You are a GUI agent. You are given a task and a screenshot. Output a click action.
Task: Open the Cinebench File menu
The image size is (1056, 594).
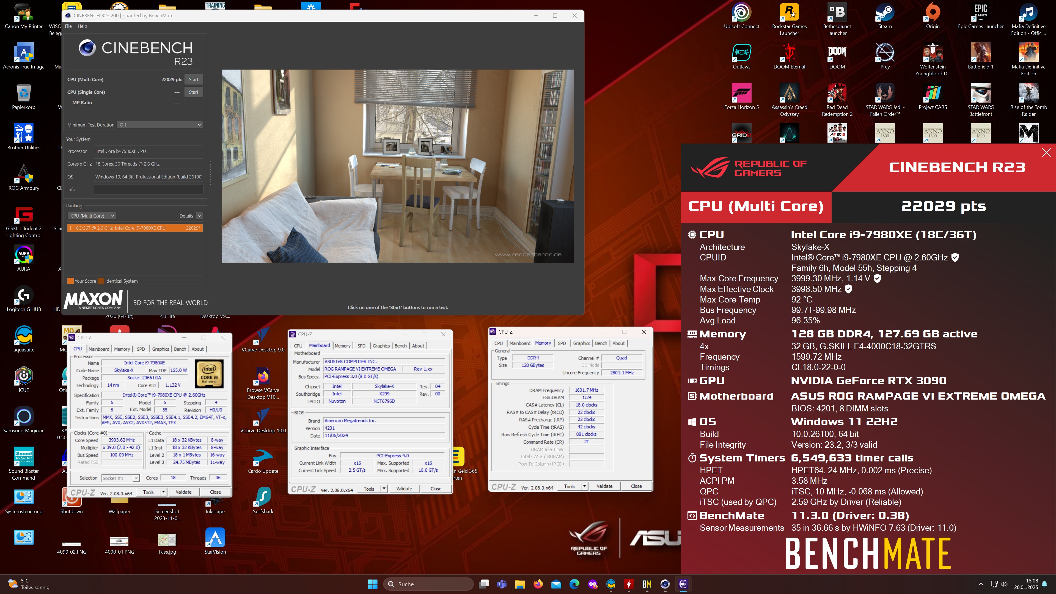pyautogui.click(x=68, y=26)
